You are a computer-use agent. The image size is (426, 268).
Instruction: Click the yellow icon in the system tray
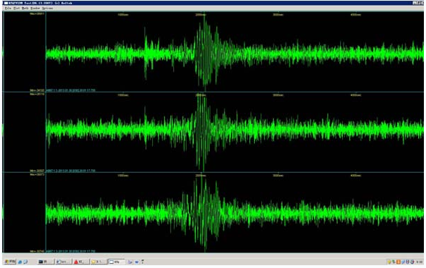(389, 262)
